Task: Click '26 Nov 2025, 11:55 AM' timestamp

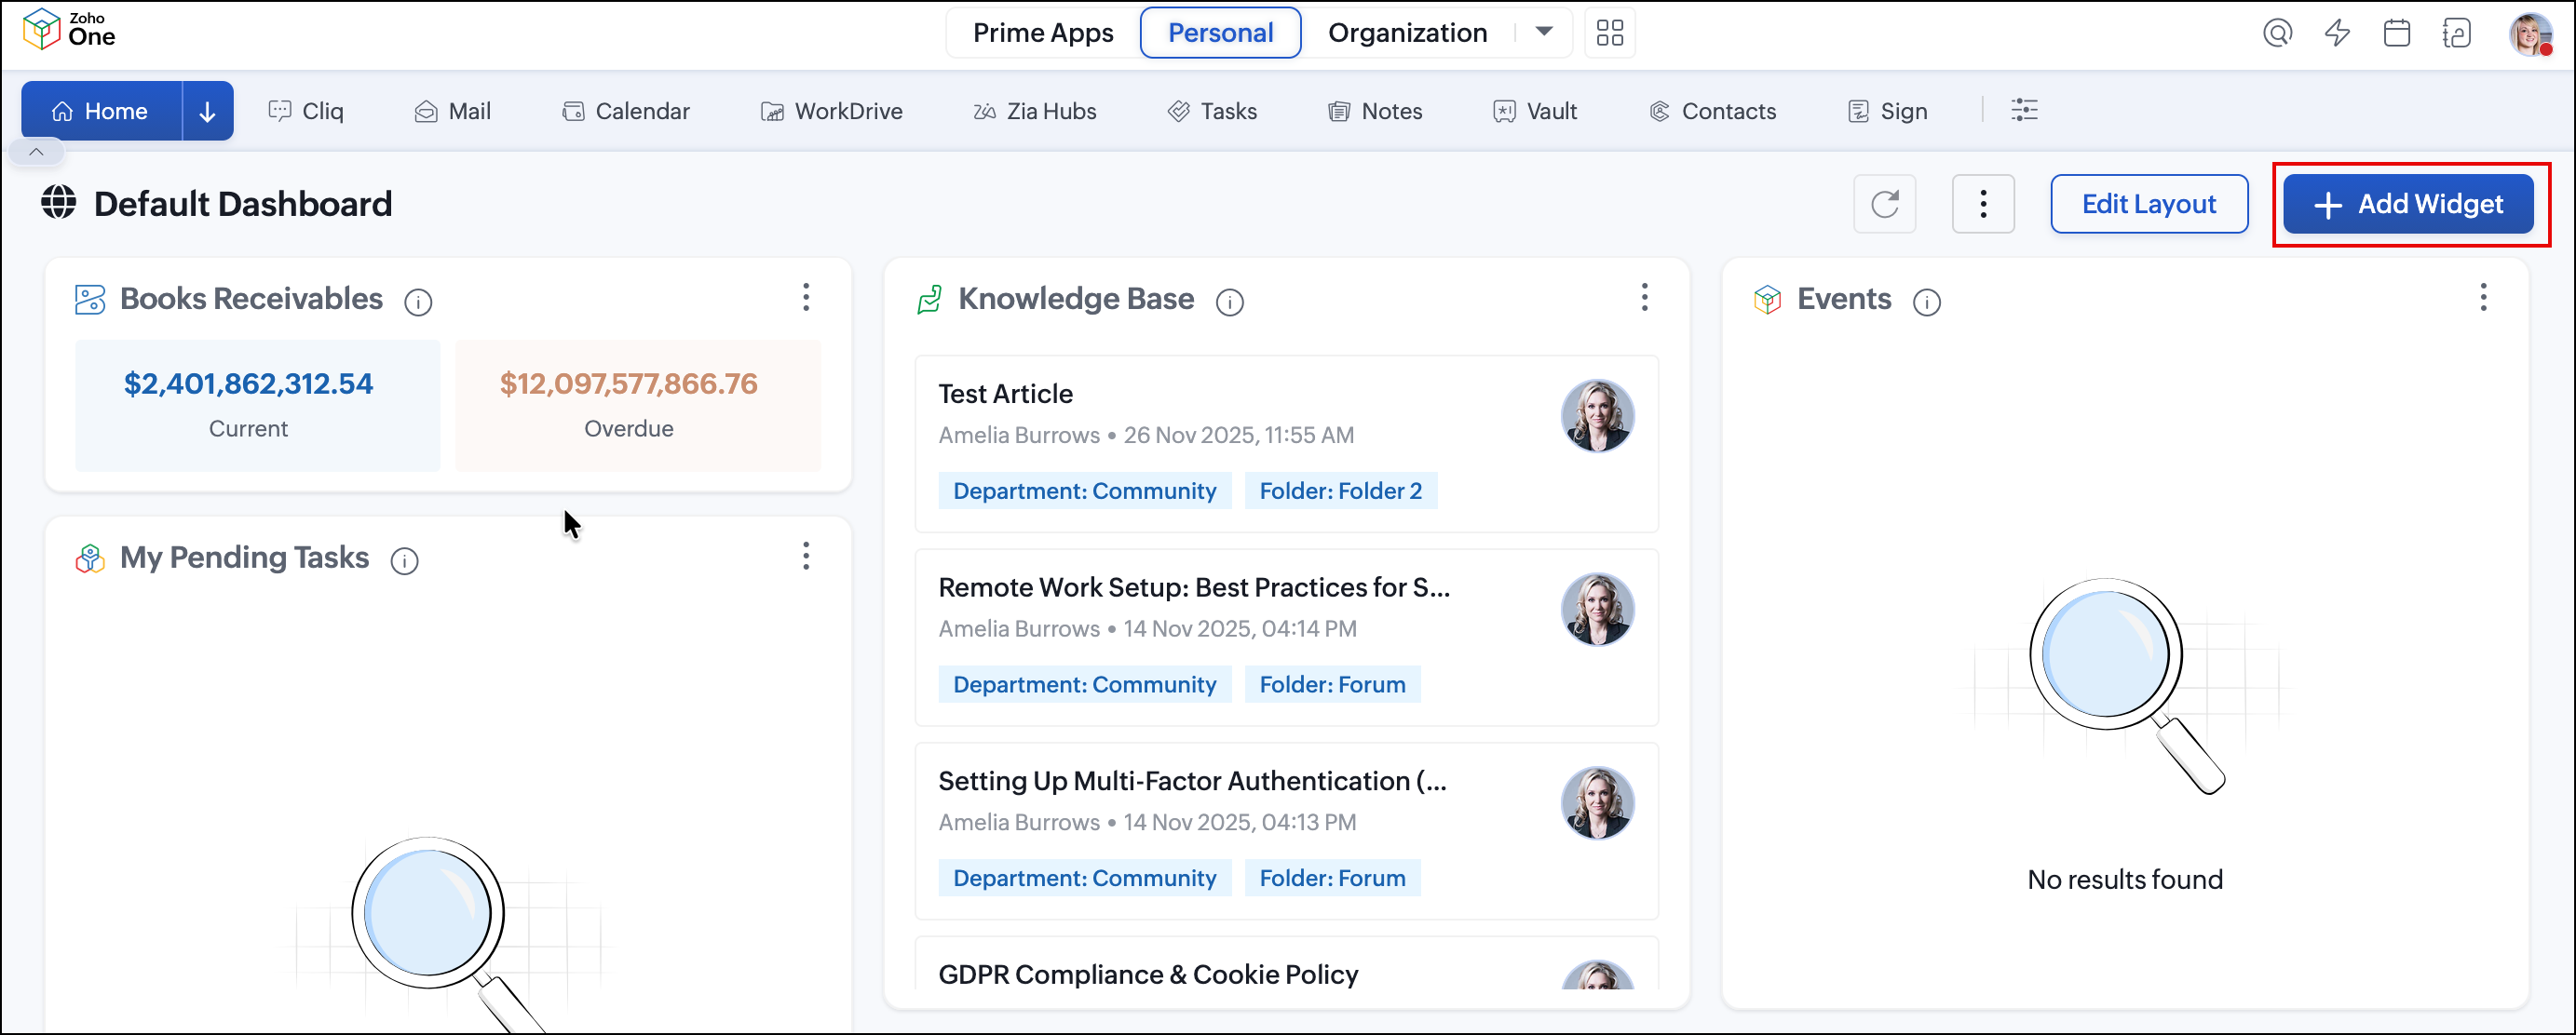Action: click(1239, 436)
